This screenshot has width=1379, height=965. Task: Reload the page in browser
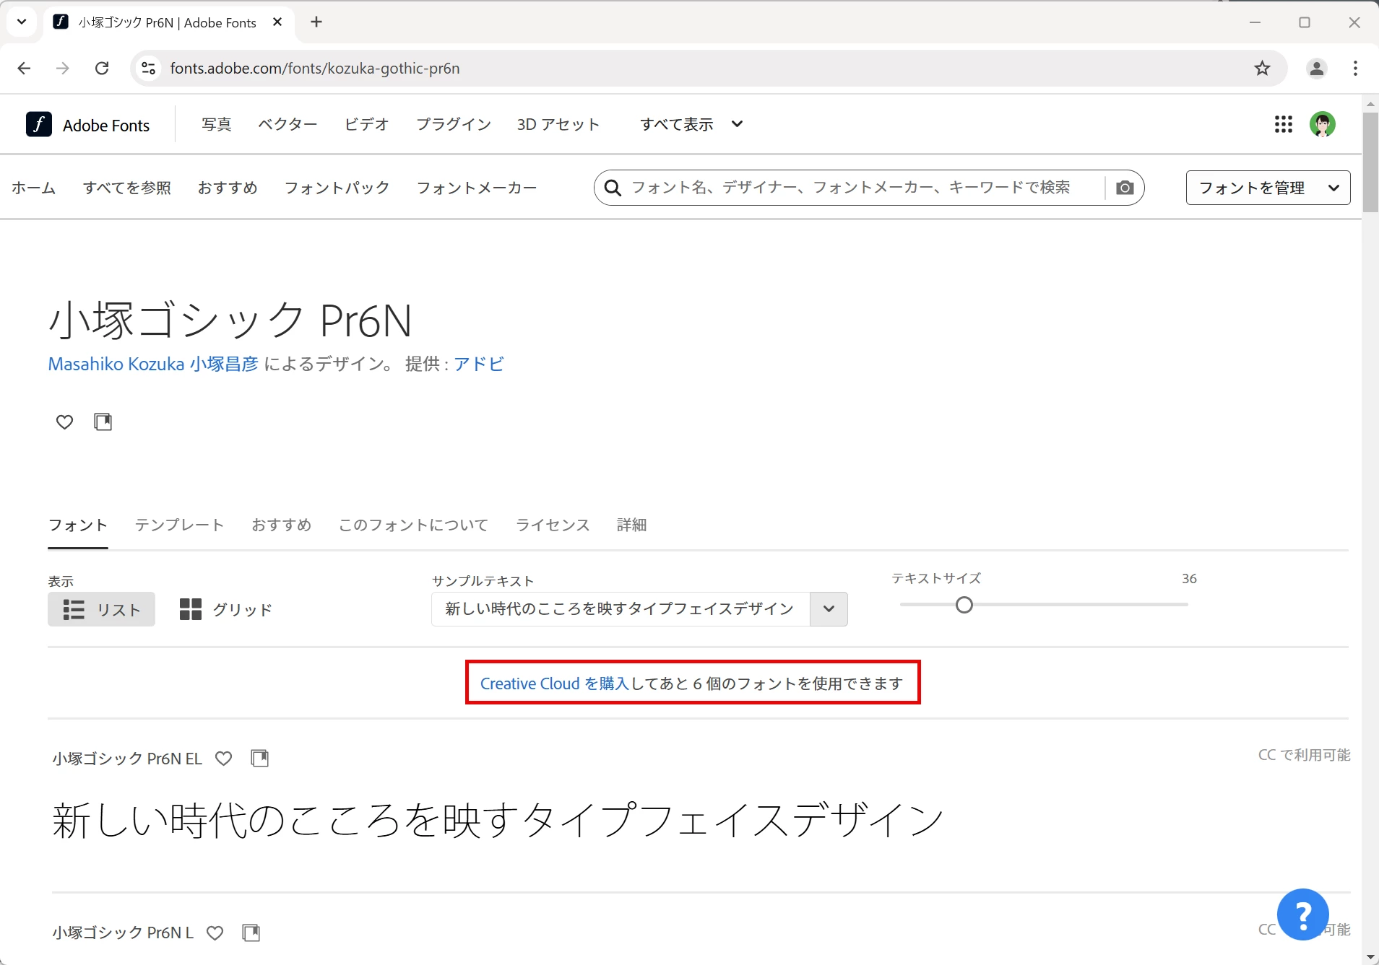pyautogui.click(x=102, y=68)
